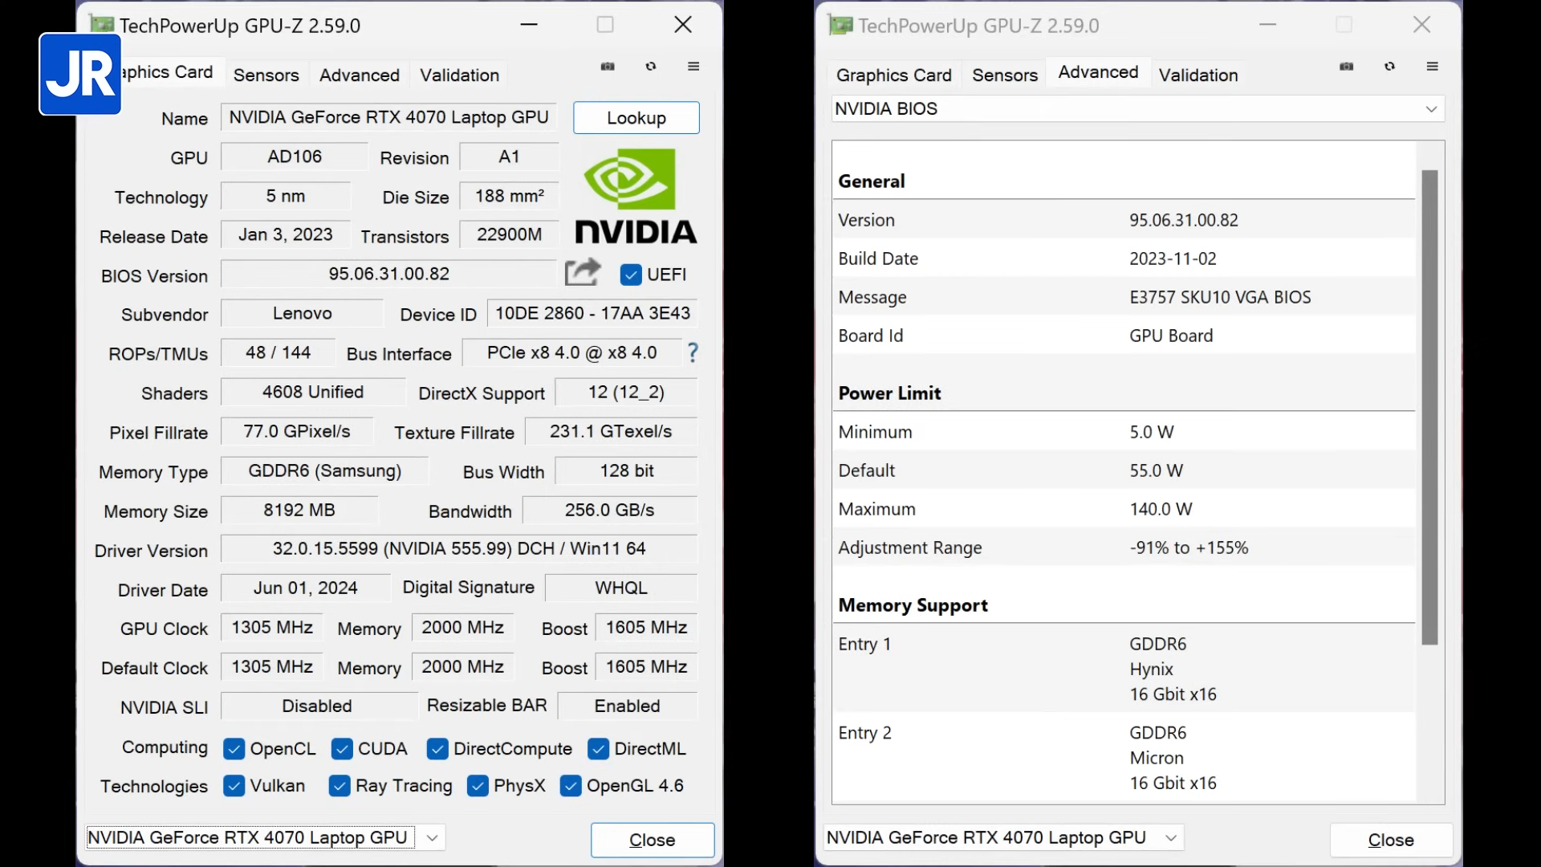Toggle the PhysX checkbox
The width and height of the screenshot is (1541, 867).
[x=478, y=786]
